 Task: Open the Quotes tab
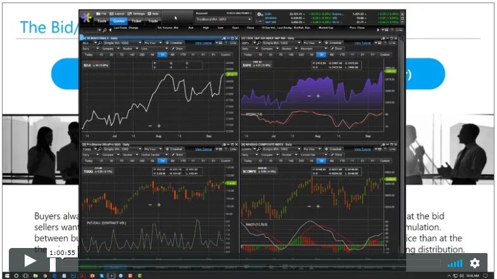click(119, 21)
